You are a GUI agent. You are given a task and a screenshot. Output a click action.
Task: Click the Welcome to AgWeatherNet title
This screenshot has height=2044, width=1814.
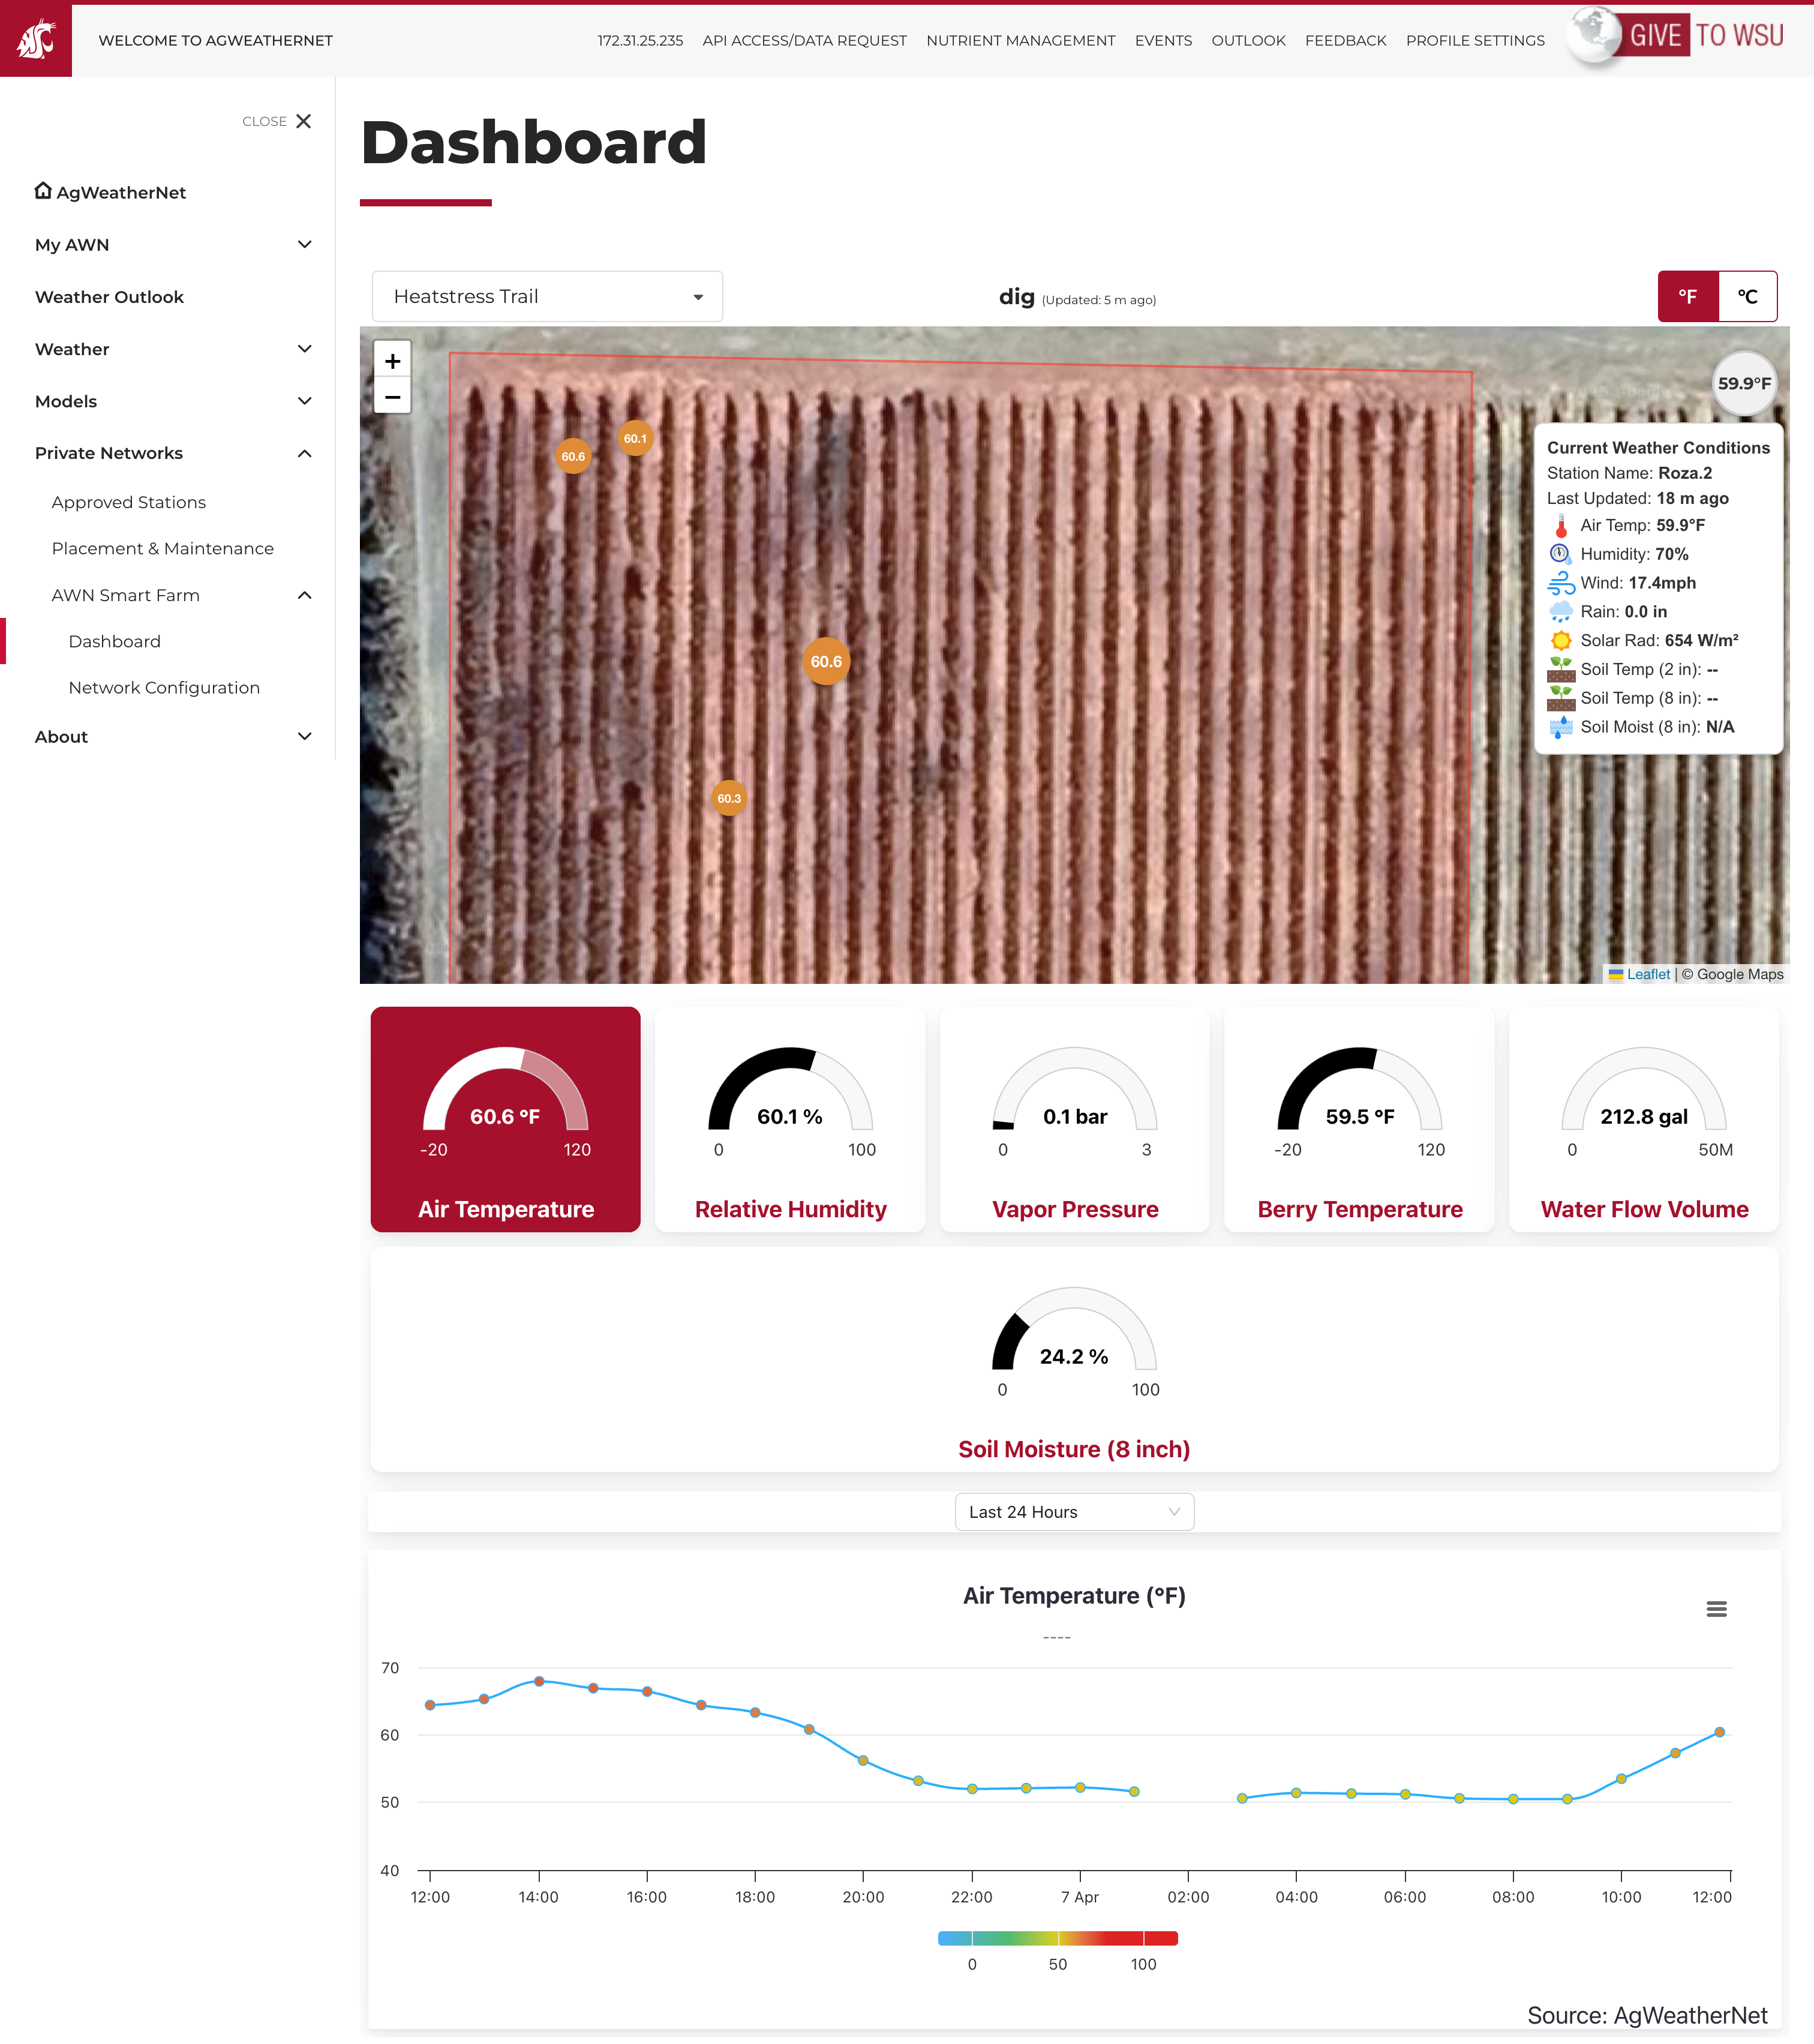coord(216,41)
